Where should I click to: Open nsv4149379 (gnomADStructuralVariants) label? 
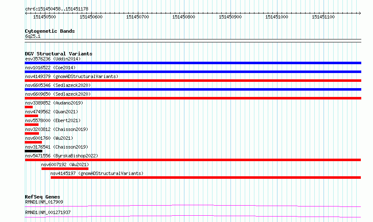pyautogui.click(x=72, y=76)
